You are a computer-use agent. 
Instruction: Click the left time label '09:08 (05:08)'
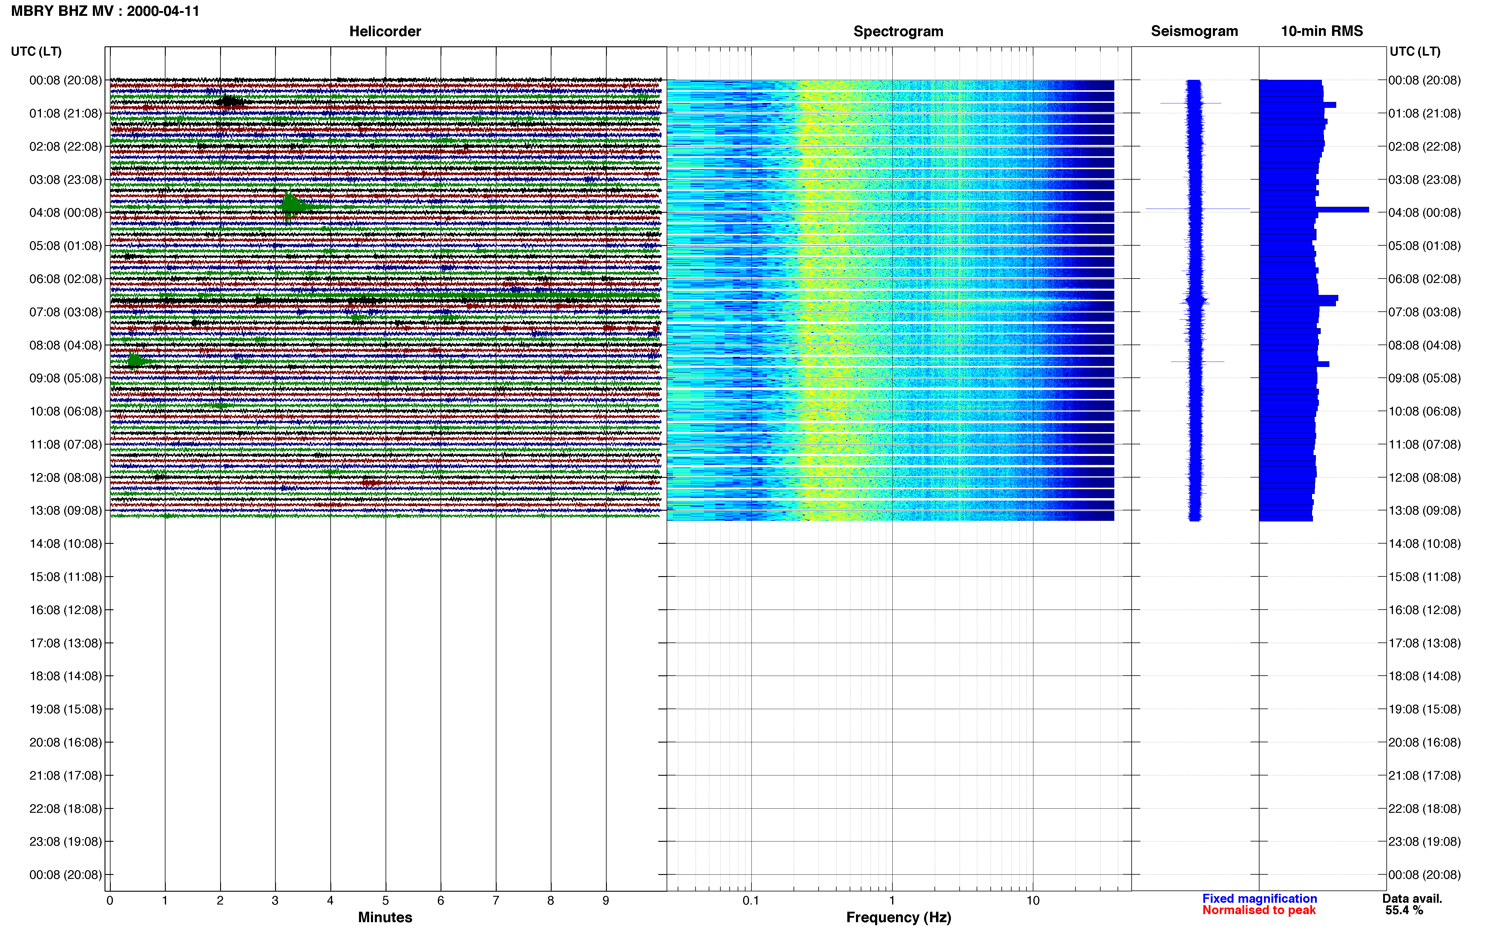coord(66,378)
